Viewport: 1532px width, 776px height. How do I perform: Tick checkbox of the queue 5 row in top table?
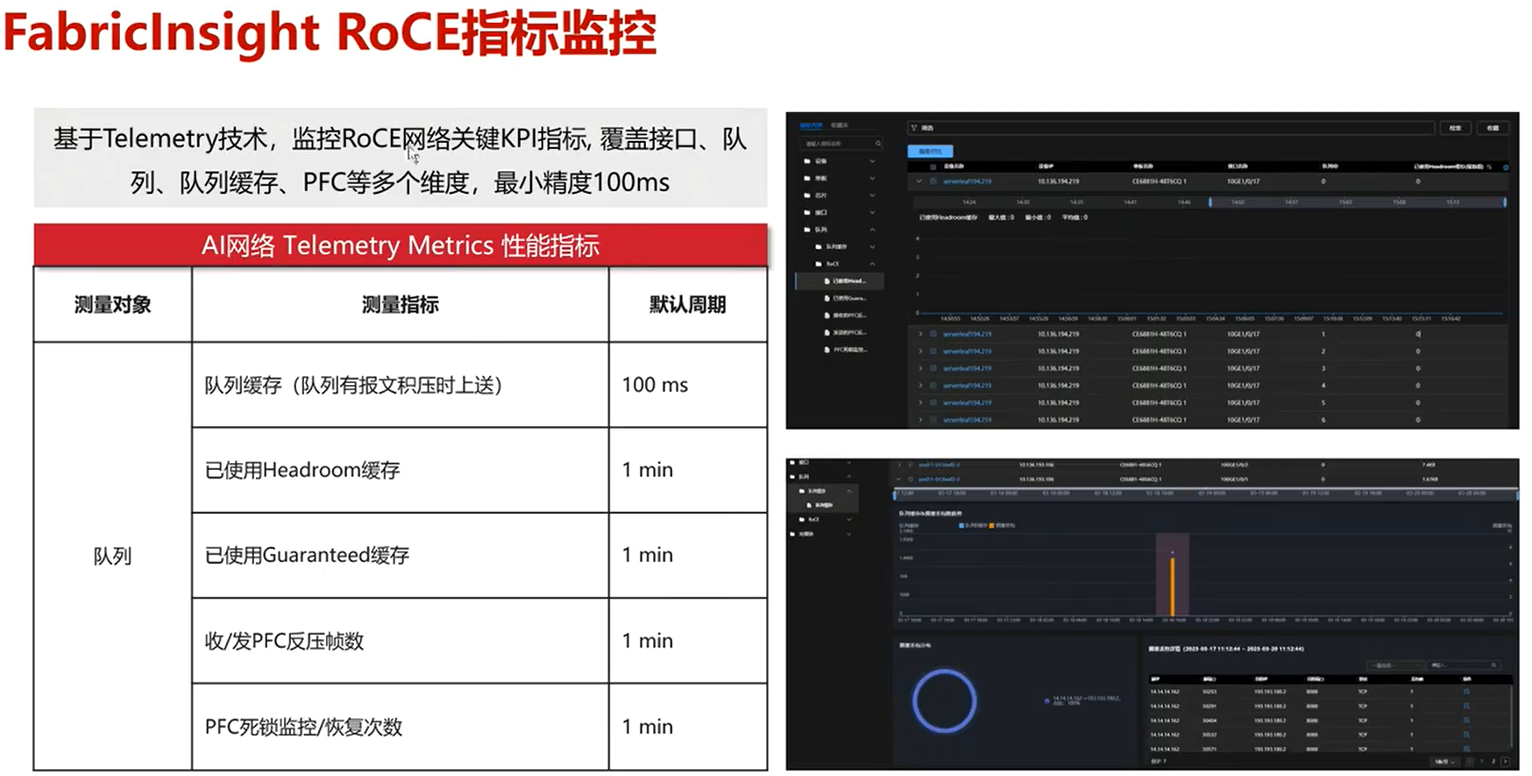(933, 402)
